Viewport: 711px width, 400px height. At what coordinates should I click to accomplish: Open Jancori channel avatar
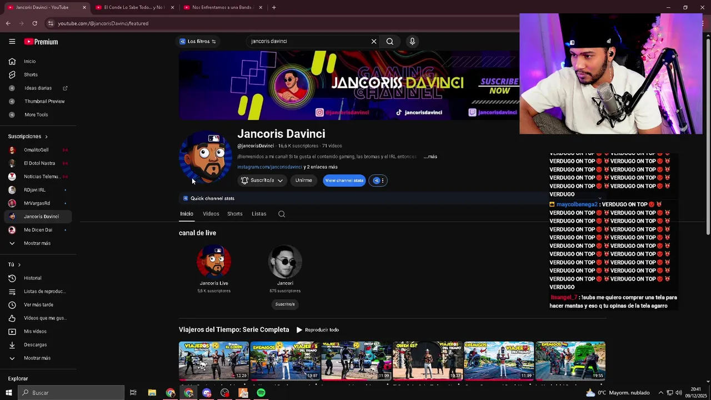click(285, 261)
